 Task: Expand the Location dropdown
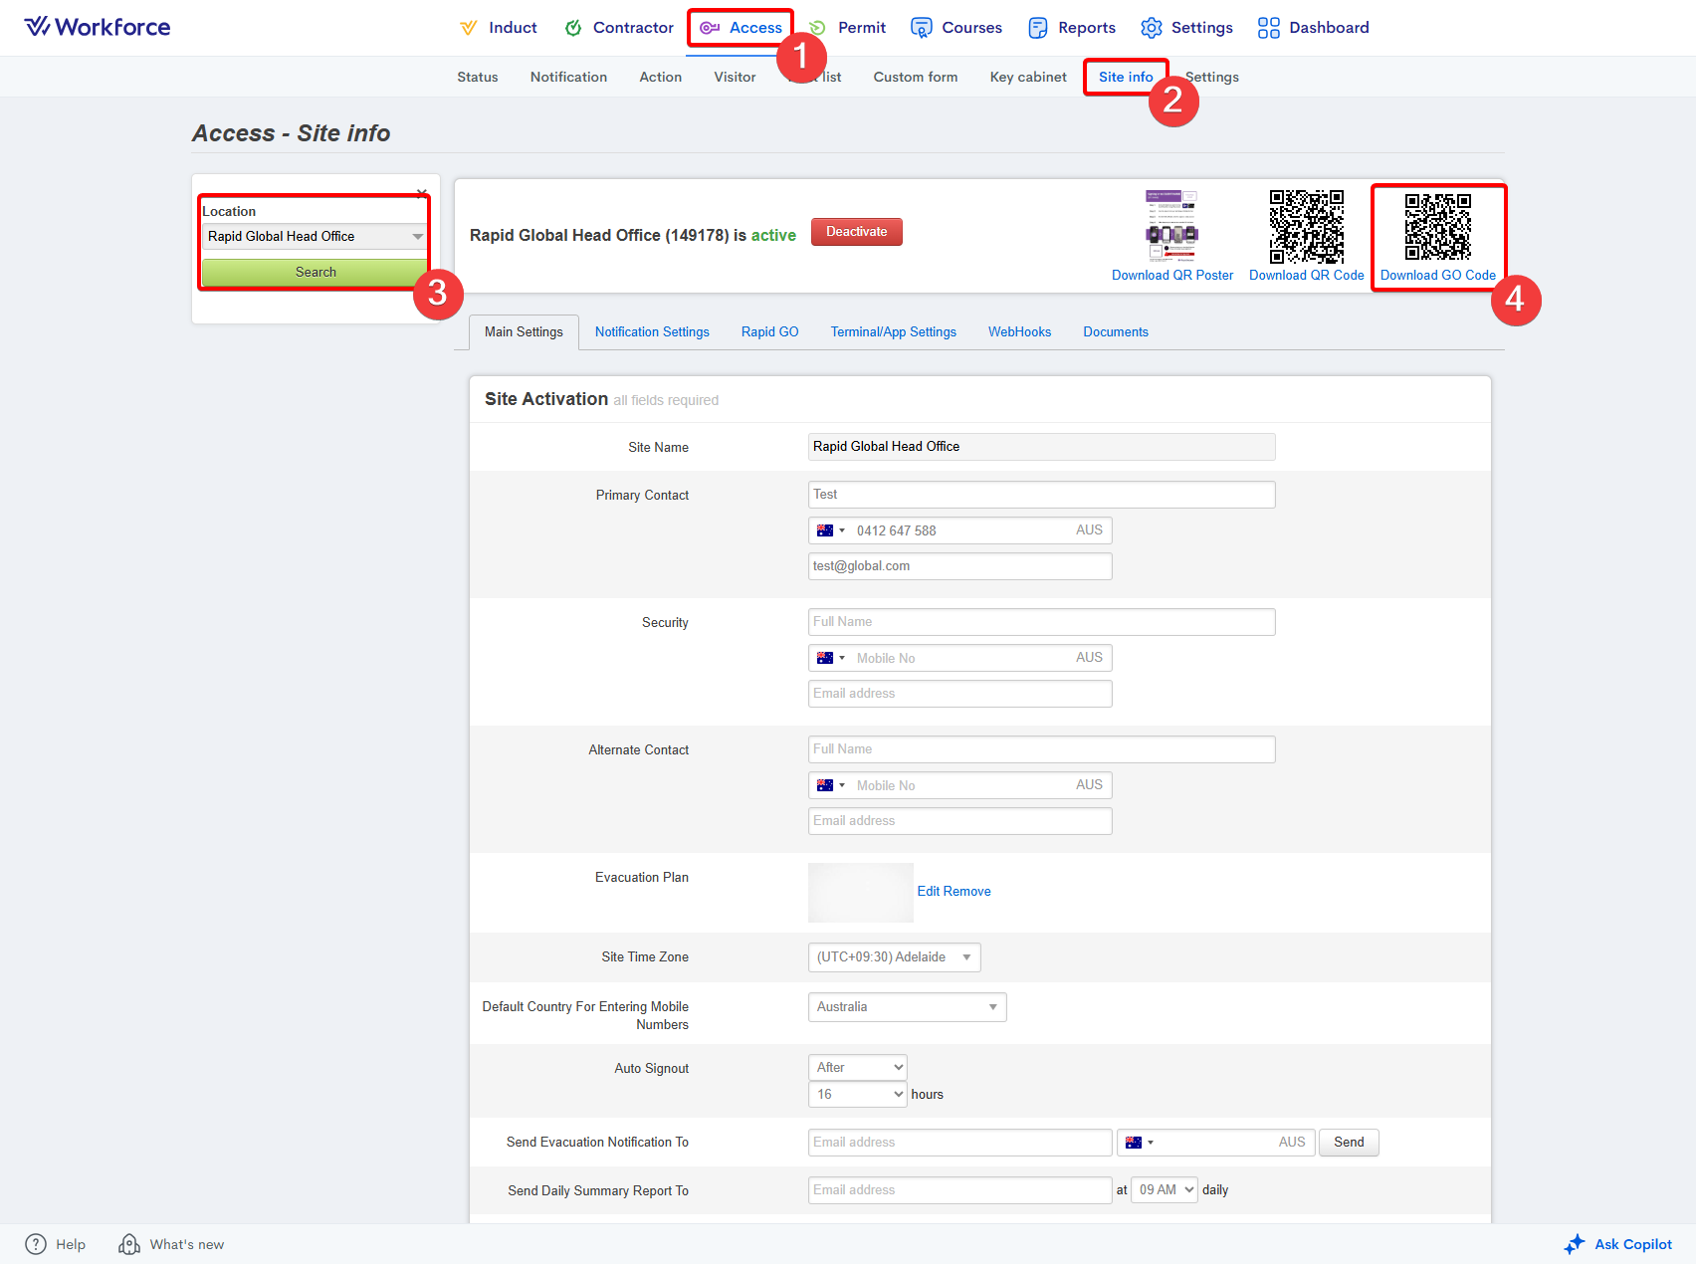tap(316, 237)
